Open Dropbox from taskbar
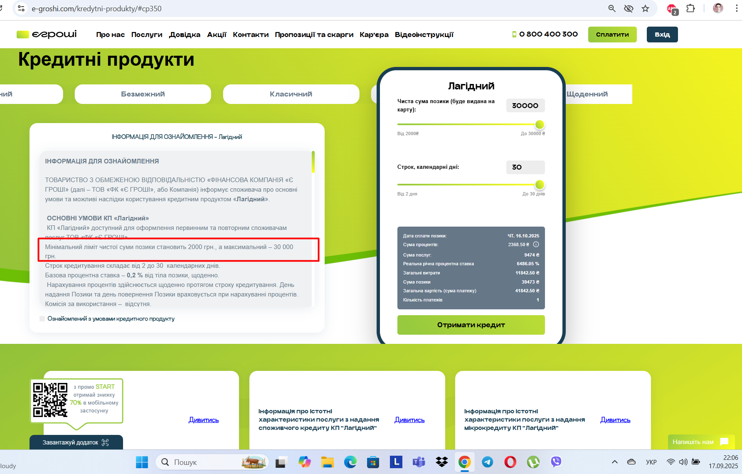The height and width of the screenshot is (474, 742). [x=442, y=462]
